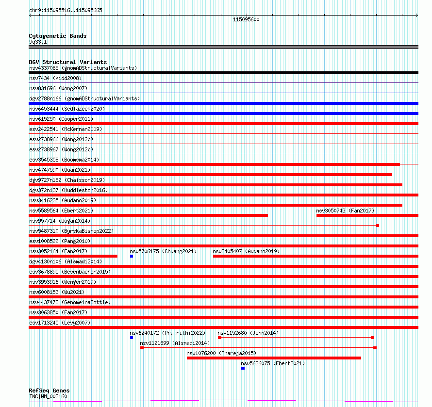Click nsv5589564 (Ebert2021) label

pos(61,211)
